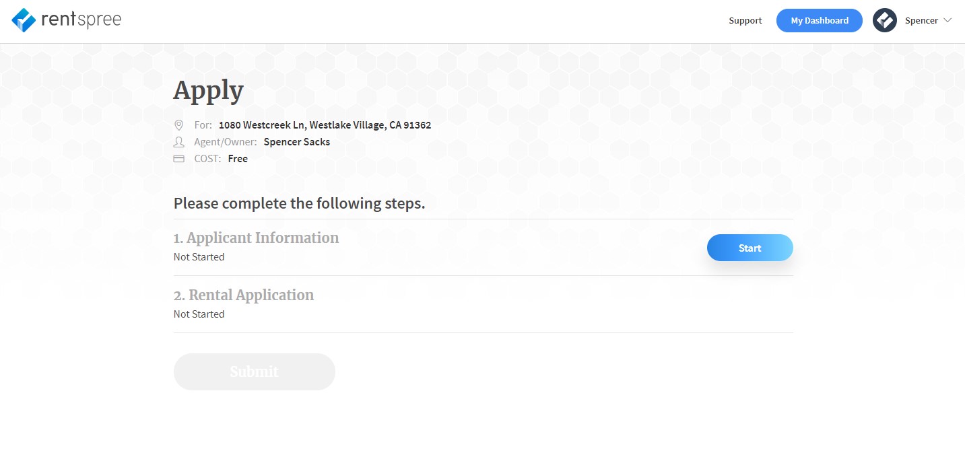965x461 pixels.
Task: Click Not Started status under Applicant Information
Action: [x=199, y=257]
